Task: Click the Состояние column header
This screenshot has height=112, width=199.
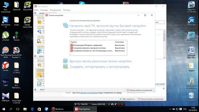Action: pos(119,42)
